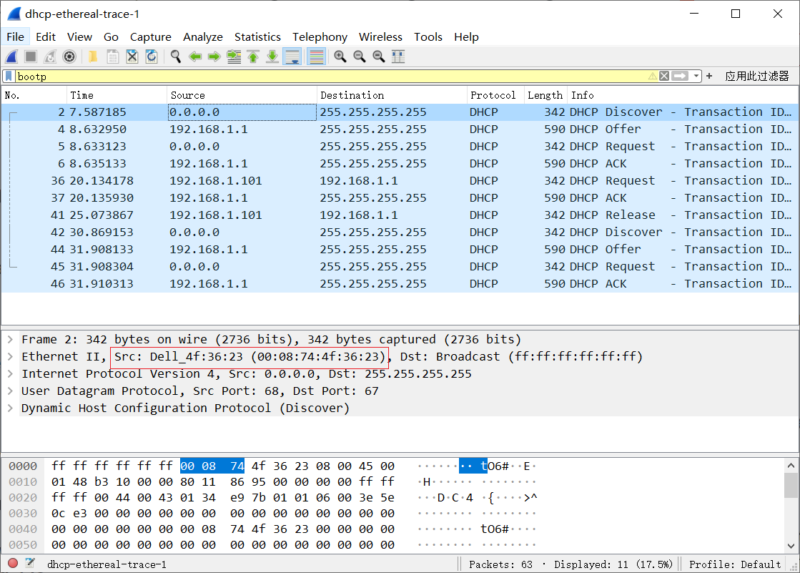
Task: Open the Wireless menu
Action: (380, 36)
